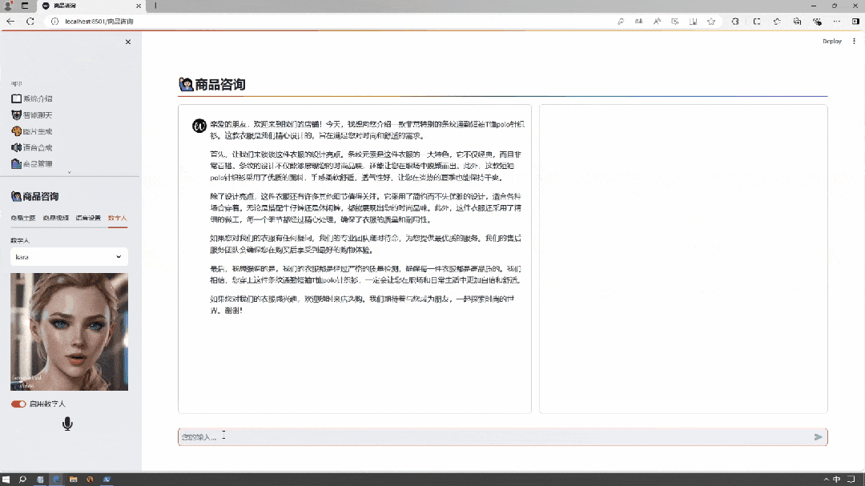Open the 智能聊天 page in sidebar
The width and height of the screenshot is (865, 486).
pyautogui.click(x=37, y=115)
